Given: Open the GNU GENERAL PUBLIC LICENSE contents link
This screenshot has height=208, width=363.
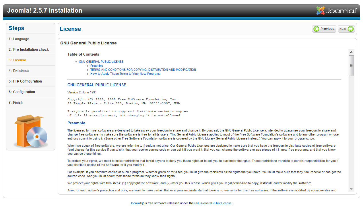Looking at the screenshot, I should tap(101, 62).
